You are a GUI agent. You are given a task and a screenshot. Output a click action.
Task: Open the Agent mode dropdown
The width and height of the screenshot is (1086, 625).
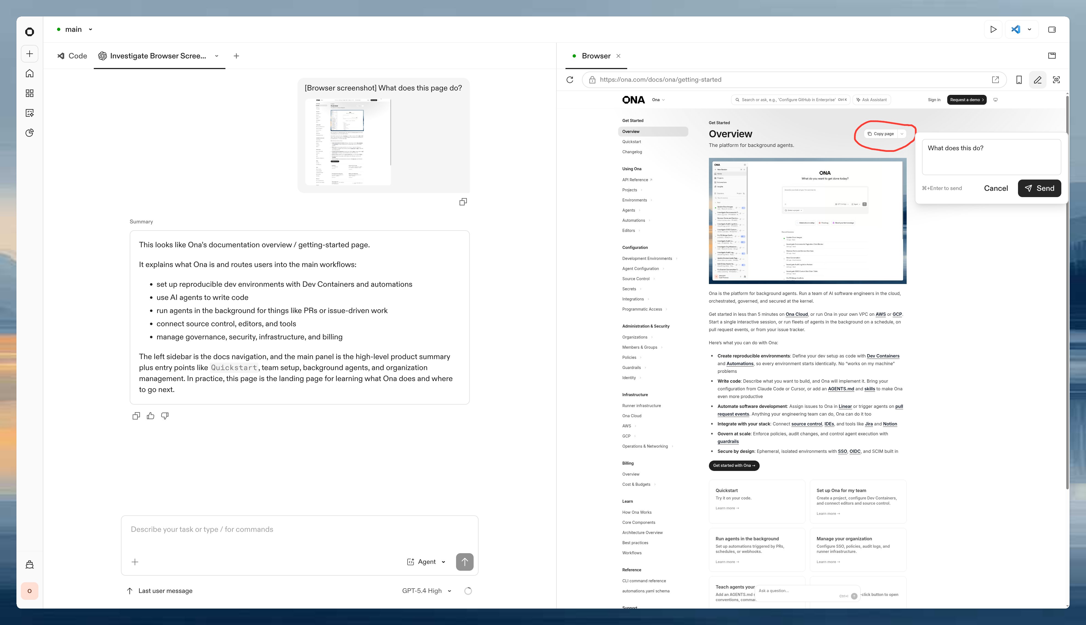[x=426, y=562]
